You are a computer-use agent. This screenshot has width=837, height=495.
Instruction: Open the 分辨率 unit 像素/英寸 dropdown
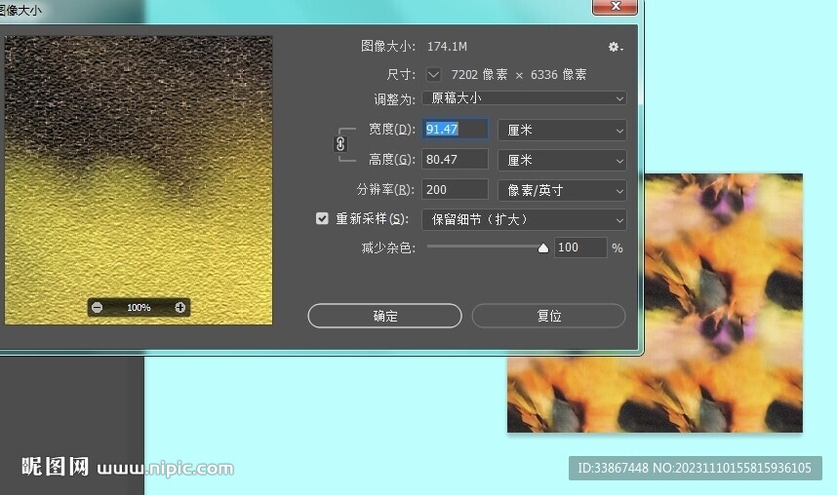[x=562, y=190]
